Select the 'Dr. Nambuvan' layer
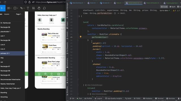 tap(12, 23)
